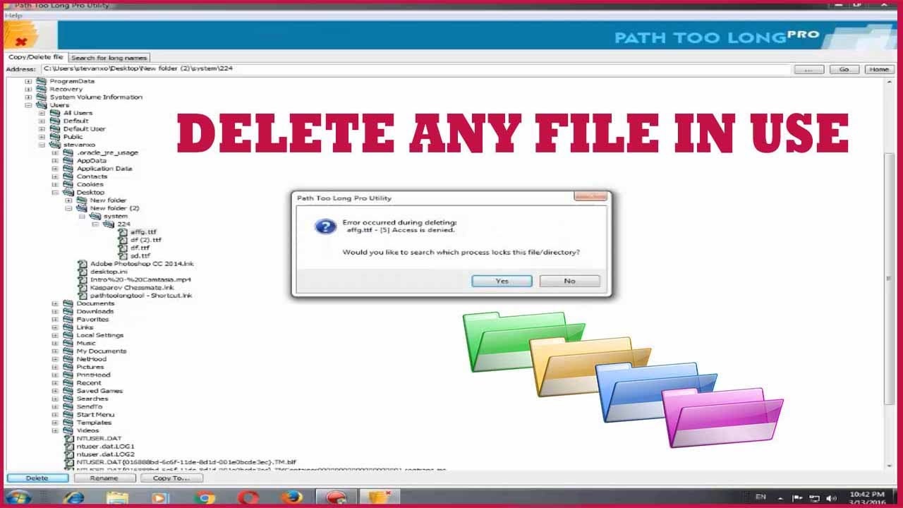Select 'Intro%20-%20Camtasia.mp4' in the tree
This screenshot has height=508, width=903.
click(140, 279)
